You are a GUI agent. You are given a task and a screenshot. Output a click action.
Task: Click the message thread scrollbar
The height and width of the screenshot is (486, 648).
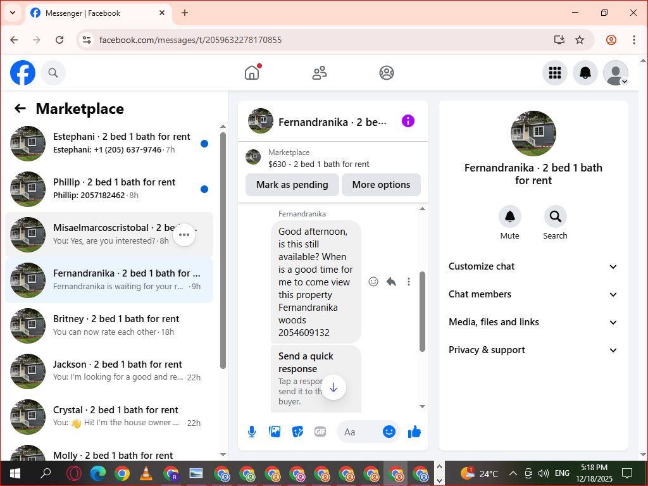point(422,311)
